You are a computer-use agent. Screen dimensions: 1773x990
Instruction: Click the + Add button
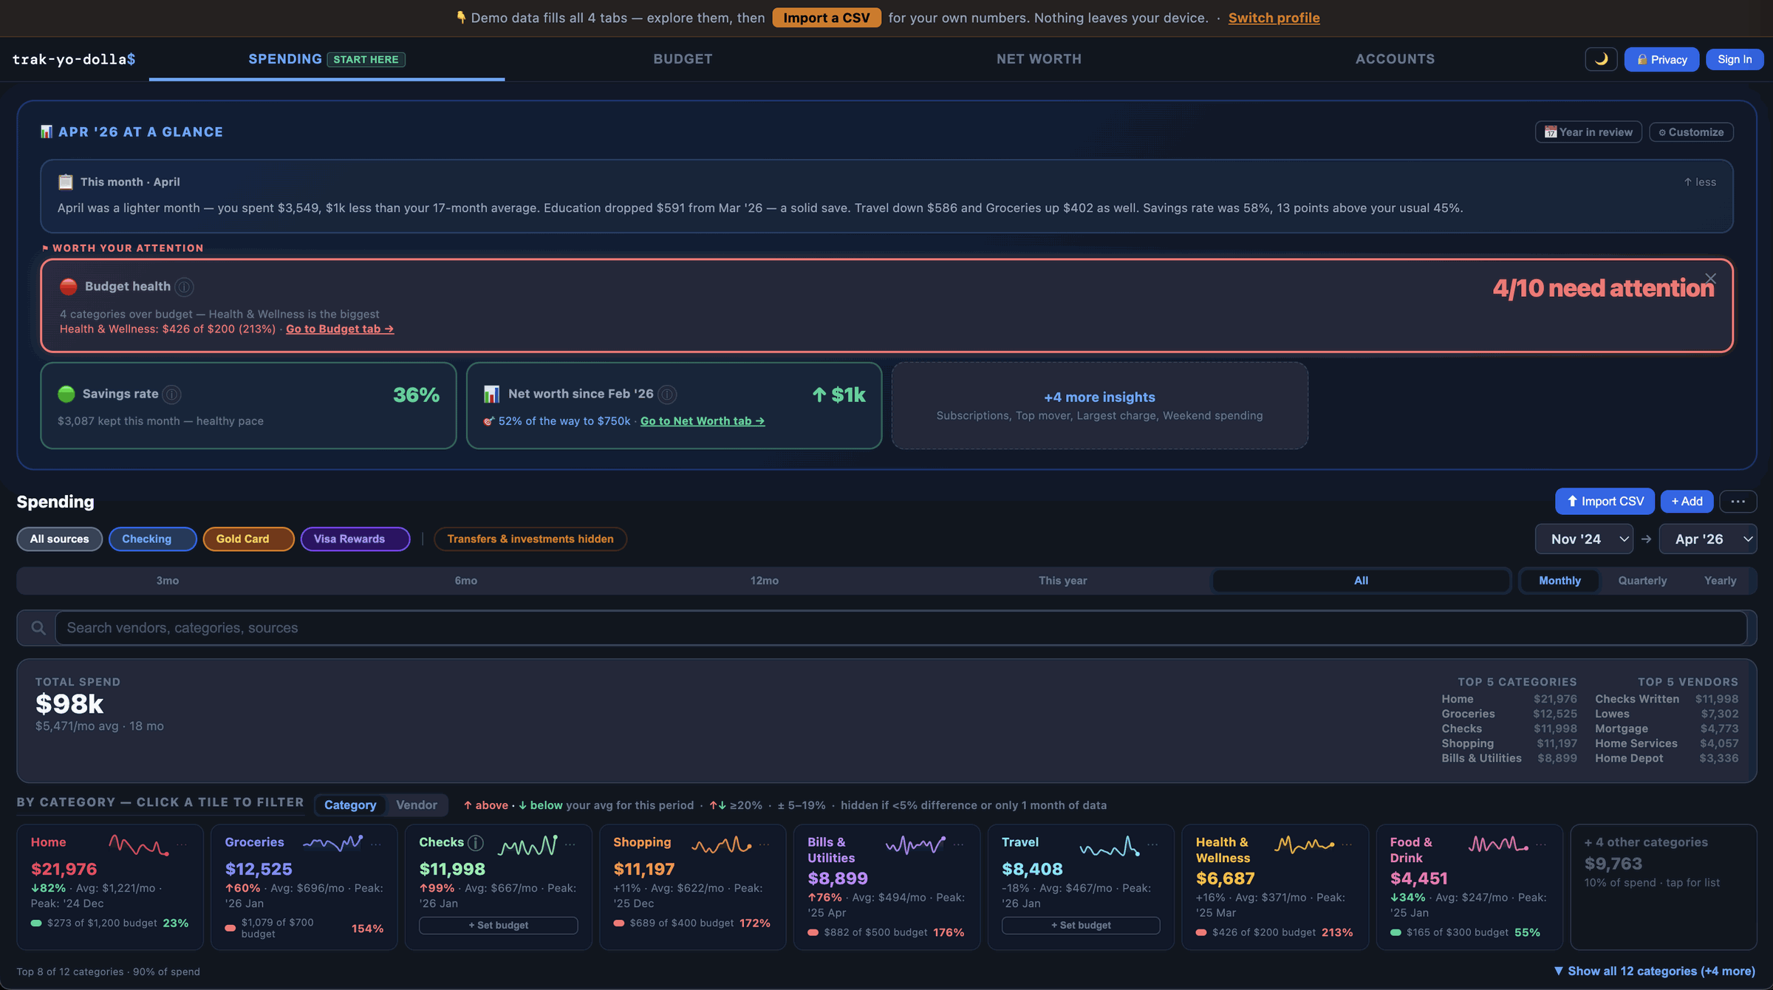1687,502
